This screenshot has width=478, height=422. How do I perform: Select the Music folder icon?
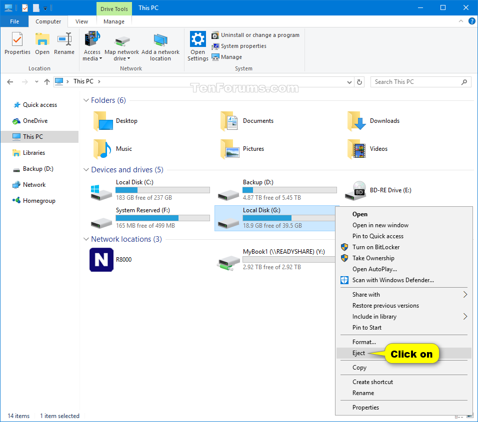[x=102, y=149]
